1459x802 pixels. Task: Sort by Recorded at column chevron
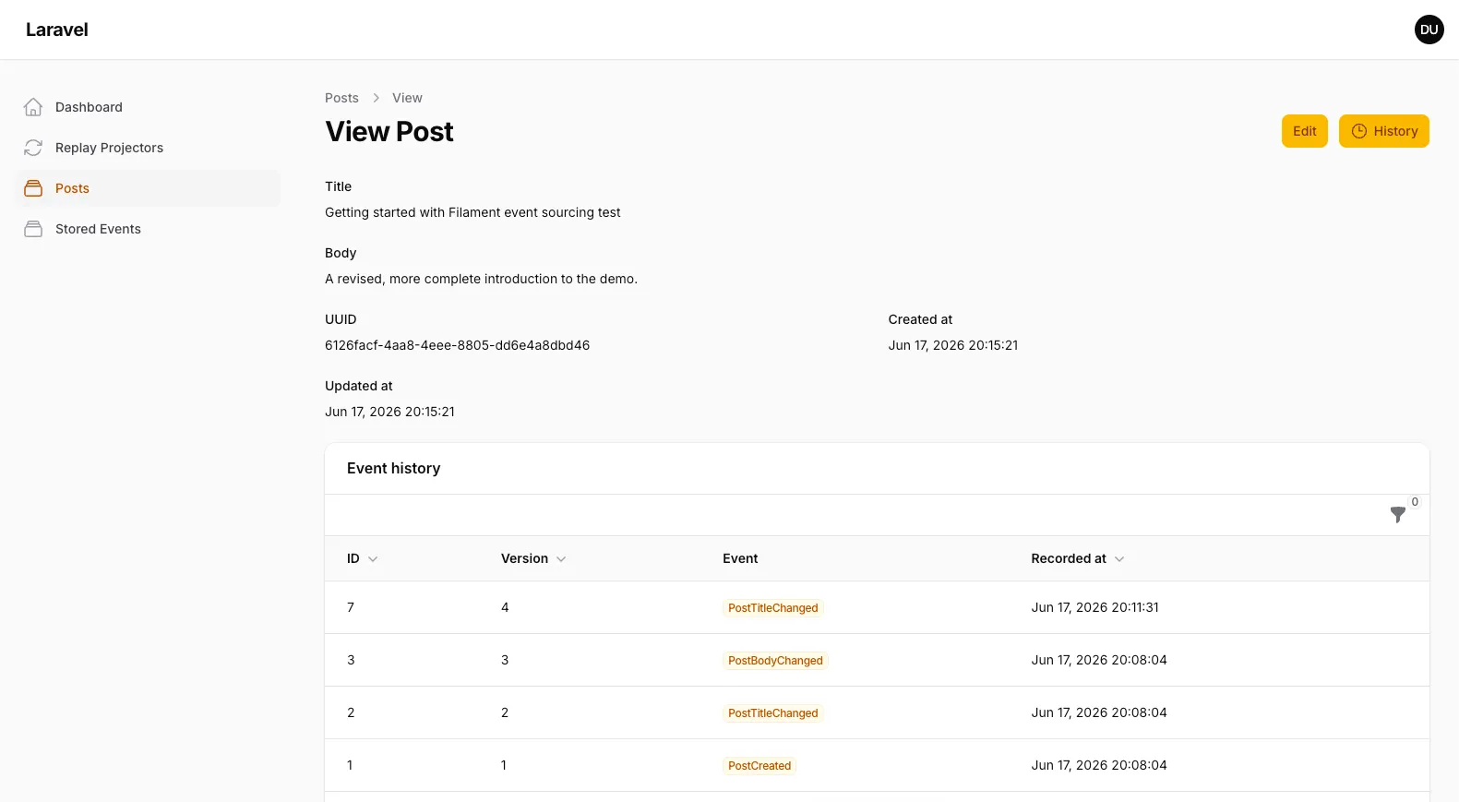click(1119, 559)
